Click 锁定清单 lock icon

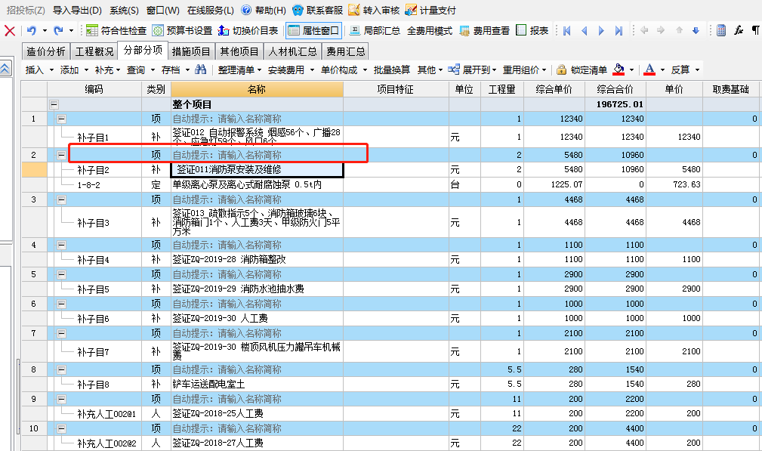click(561, 70)
